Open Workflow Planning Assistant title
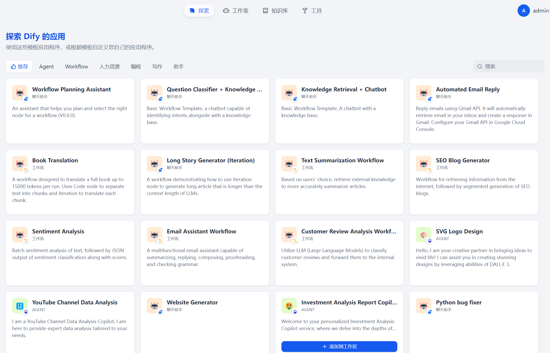This screenshot has width=550, height=353. tap(72, 89)
